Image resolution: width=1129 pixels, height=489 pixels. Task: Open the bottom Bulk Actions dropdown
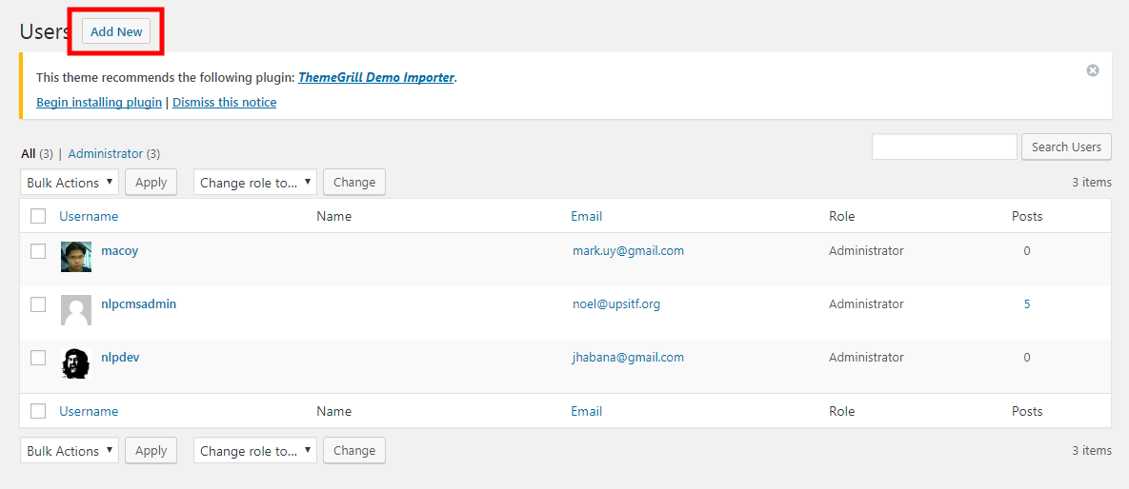(x=70, y=451)
